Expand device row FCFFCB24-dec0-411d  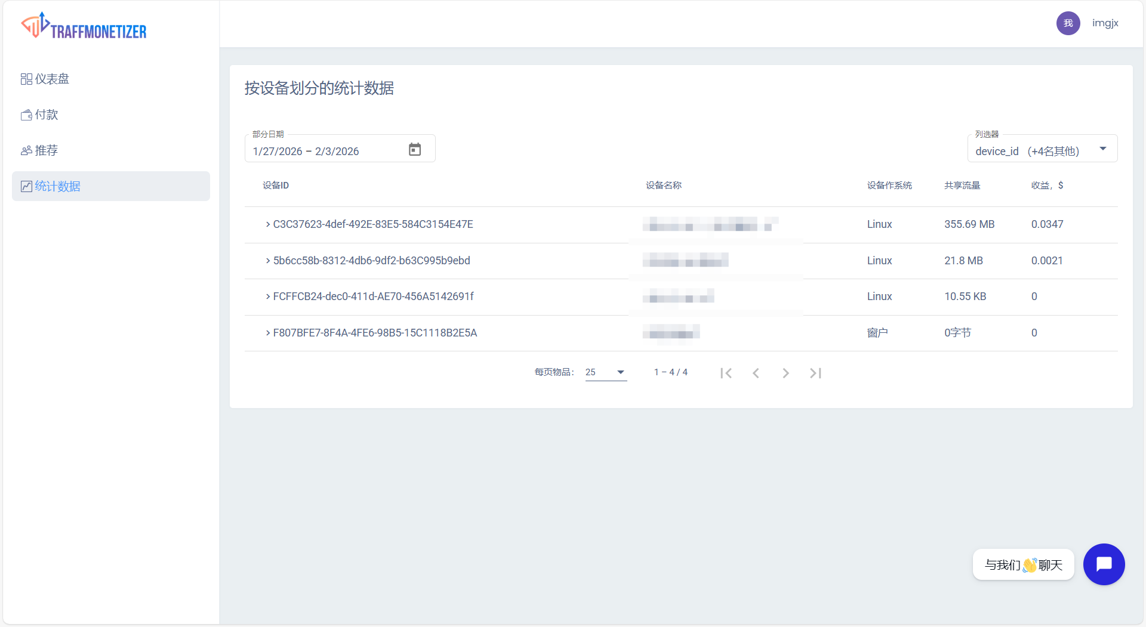point(268,296)
